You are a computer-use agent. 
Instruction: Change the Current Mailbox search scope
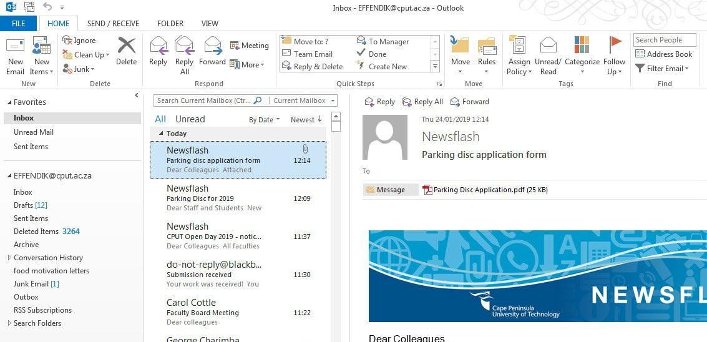coord(304,100)
